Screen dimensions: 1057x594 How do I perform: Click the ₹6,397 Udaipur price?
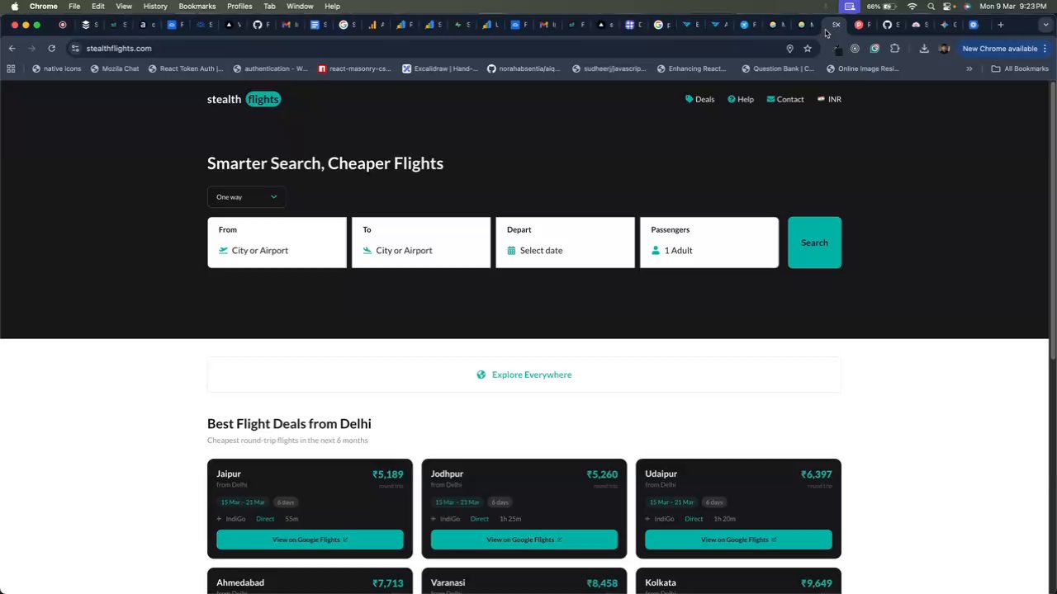(x=816, y=474)
